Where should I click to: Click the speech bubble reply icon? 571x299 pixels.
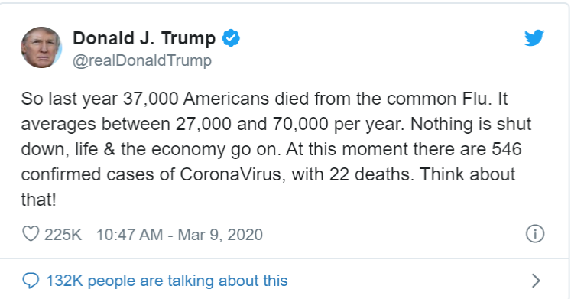31,281
